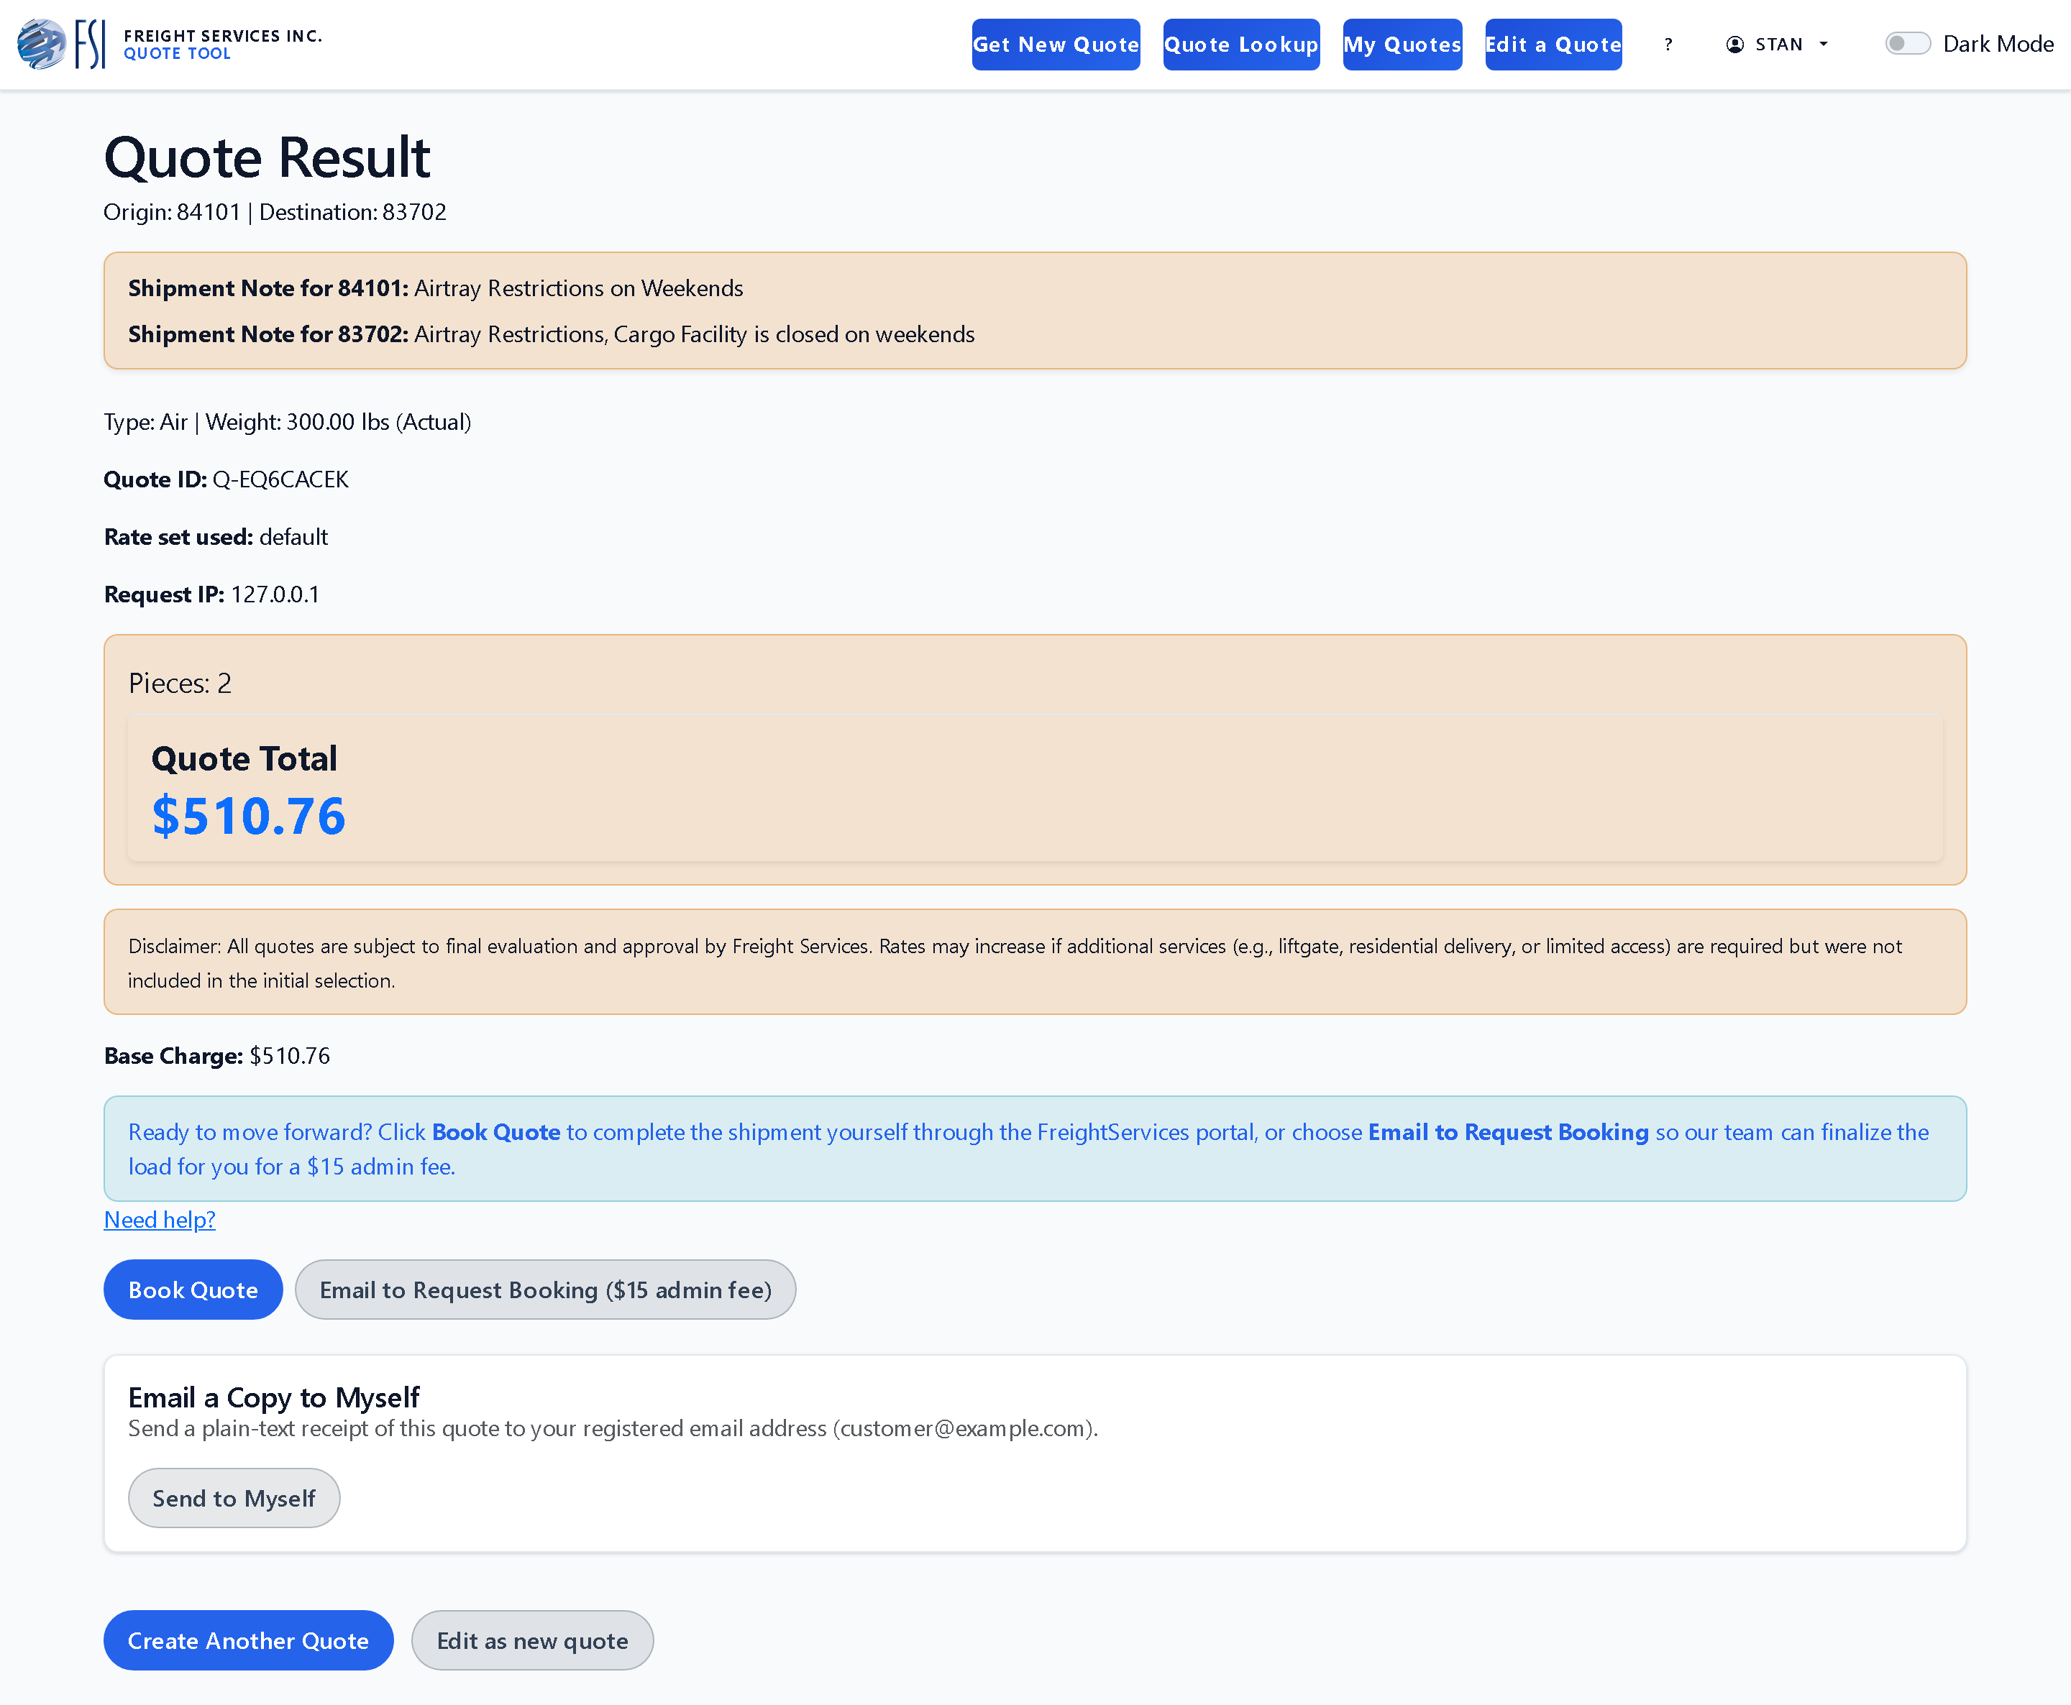Click the Quote Result heading

pyautogui.click(x=268, y=157)
